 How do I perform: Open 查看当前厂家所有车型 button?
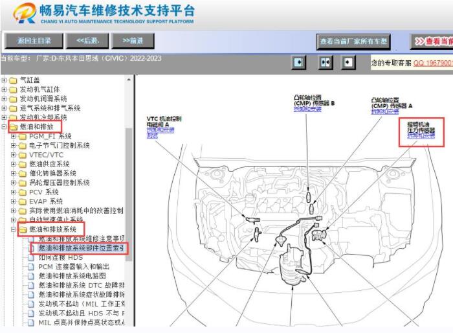353,41
